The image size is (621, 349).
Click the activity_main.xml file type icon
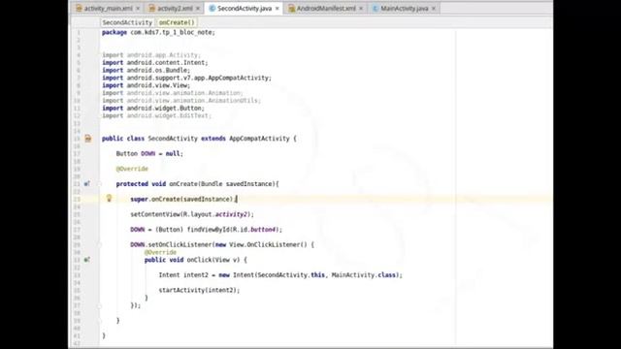pos(79,9)
